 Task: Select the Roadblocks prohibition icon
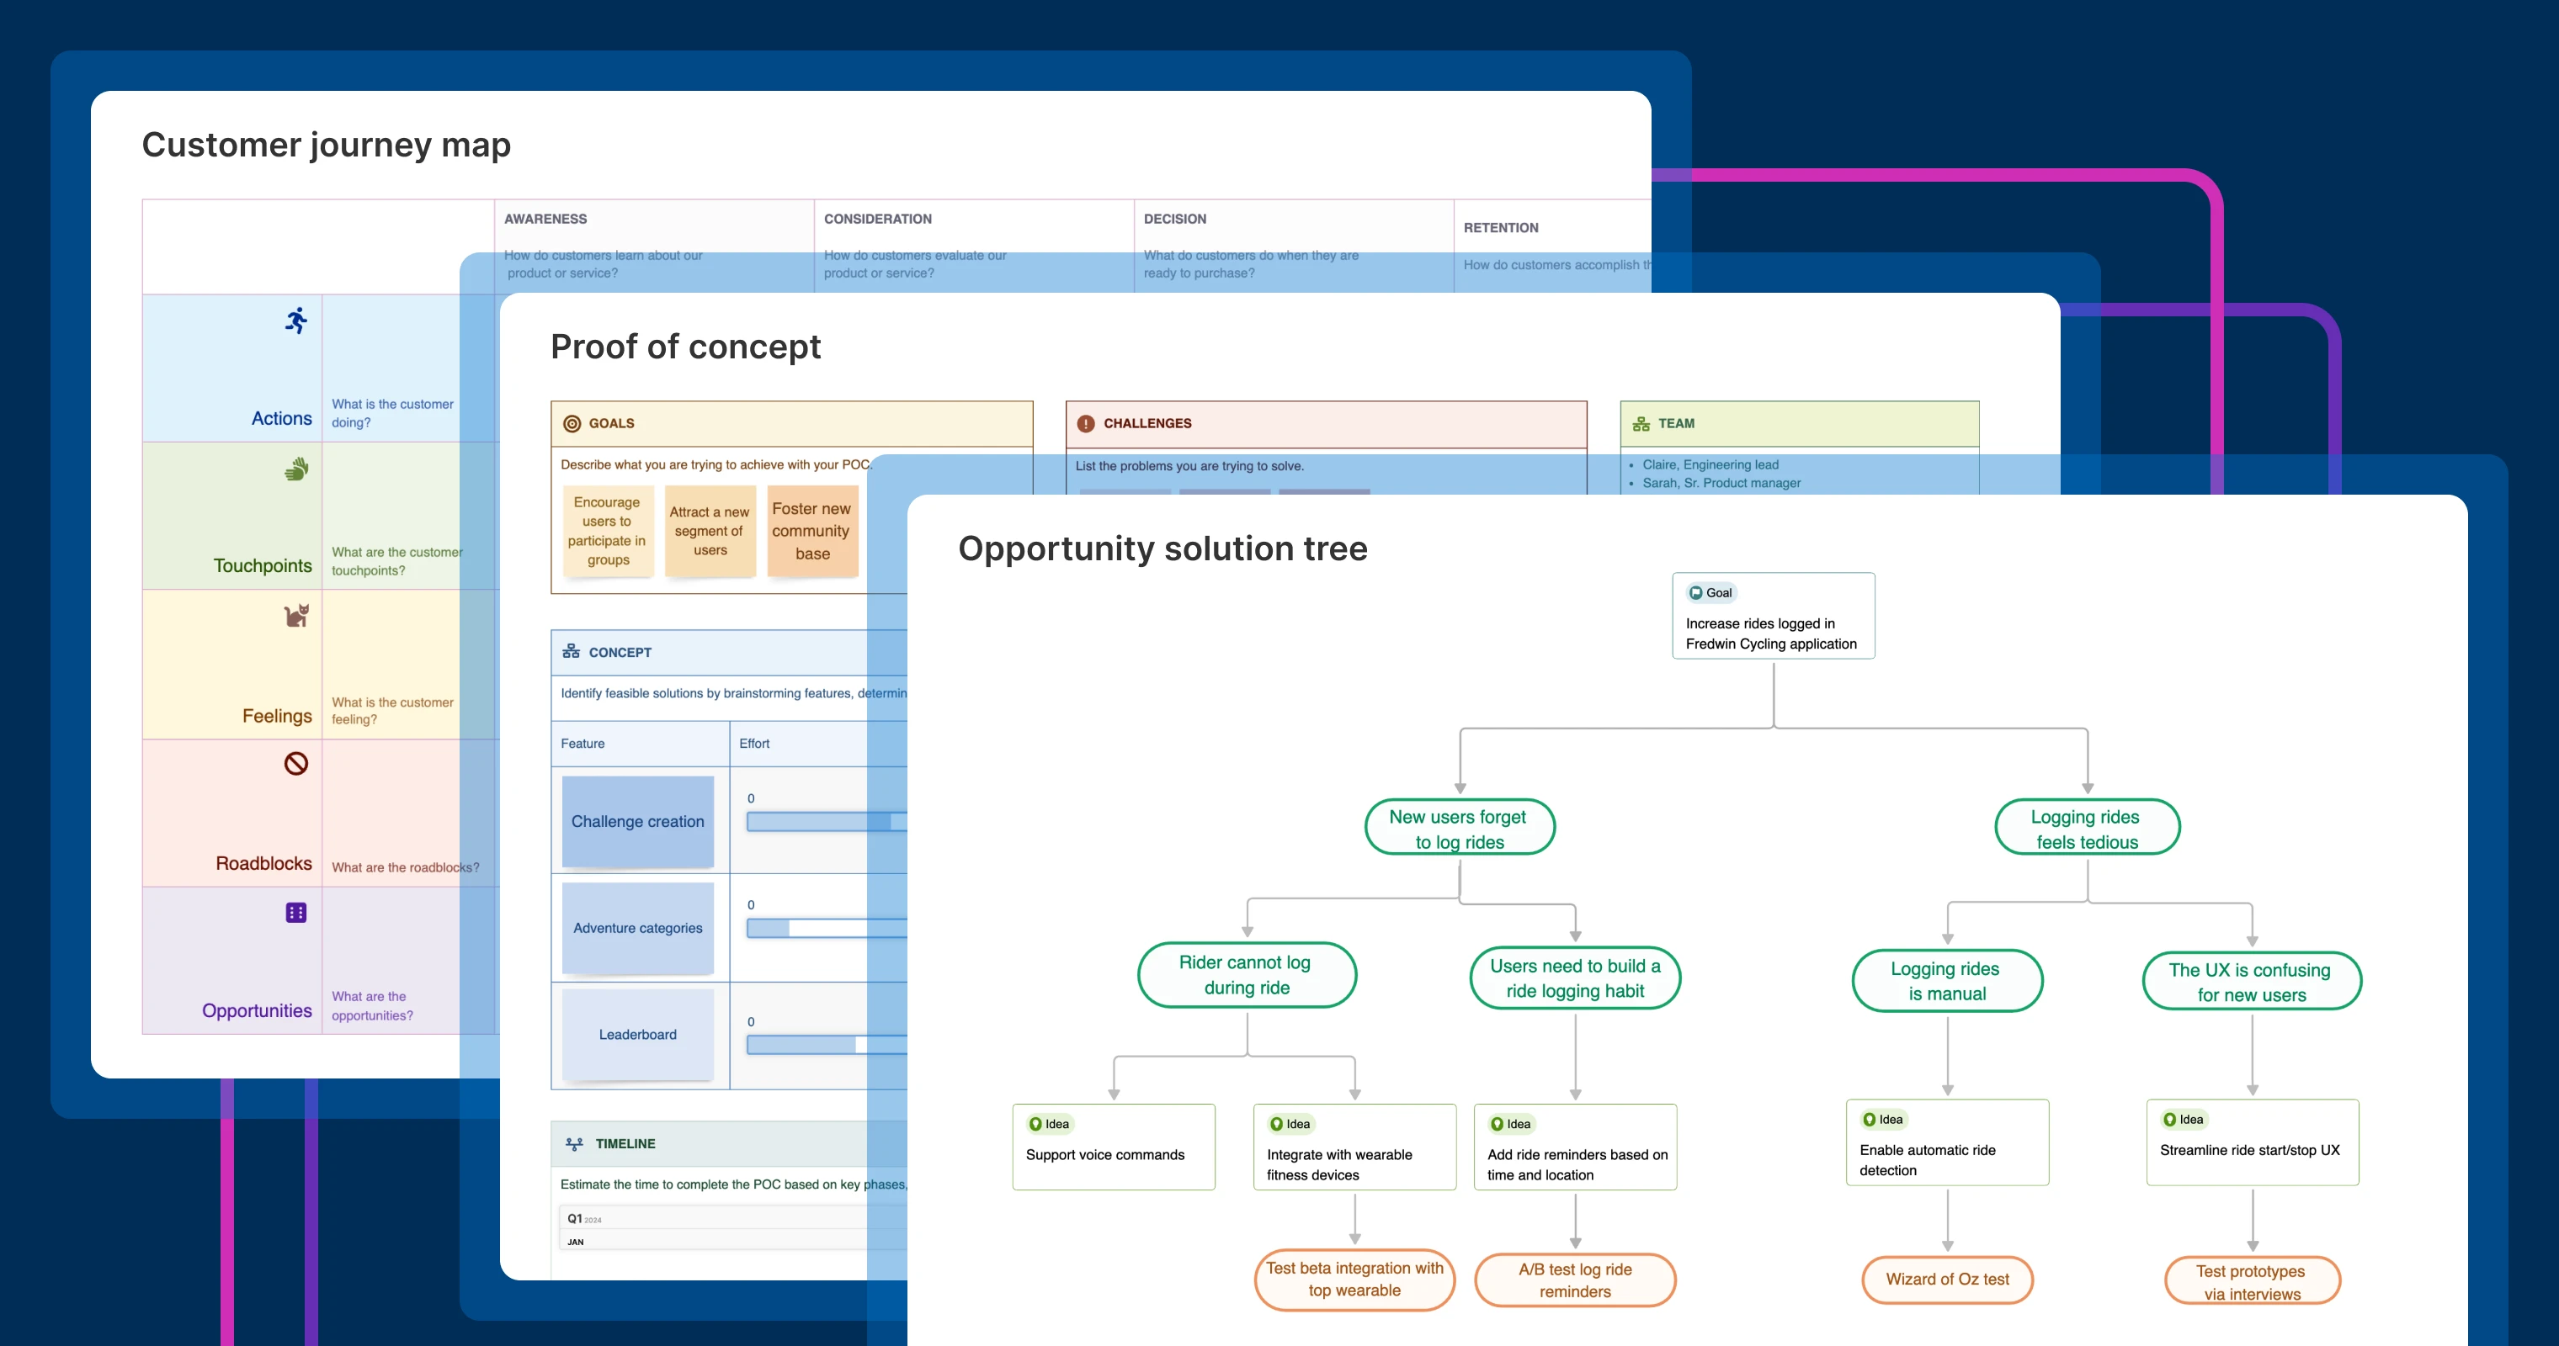coord(295,763)
